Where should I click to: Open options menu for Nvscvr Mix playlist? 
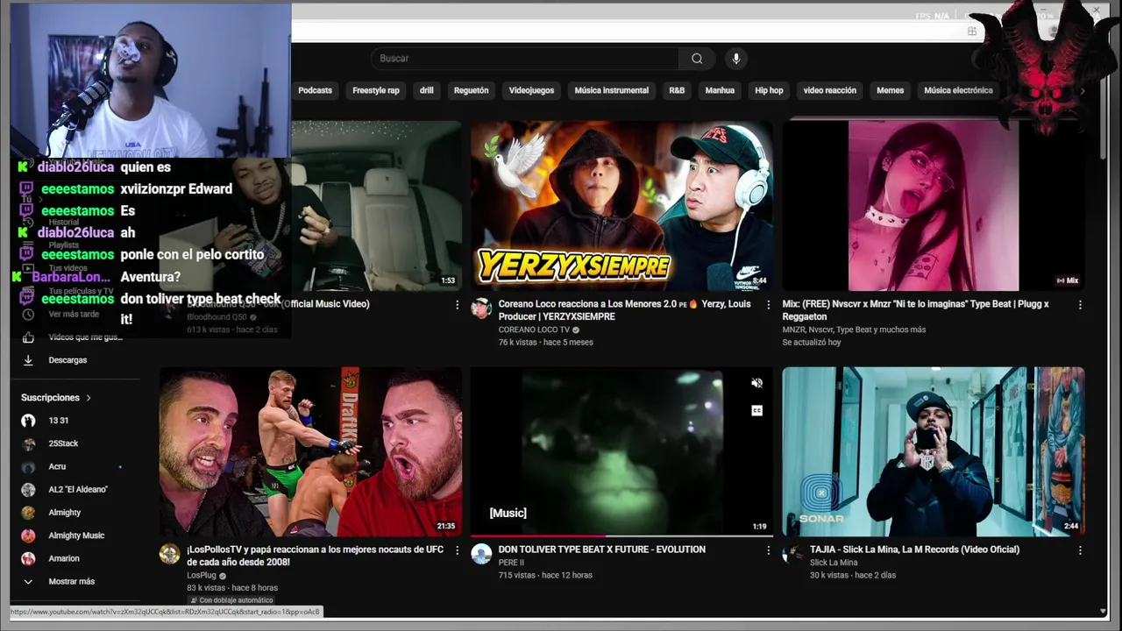pos(1080,305)
